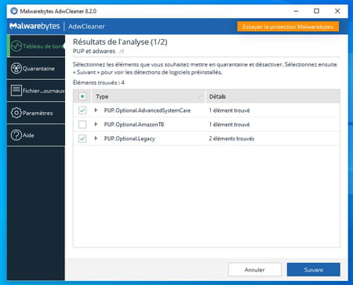Open the Tableau de bord pulse icon
The height and width of the screenshot is (285, 353).
click(16, 46)
